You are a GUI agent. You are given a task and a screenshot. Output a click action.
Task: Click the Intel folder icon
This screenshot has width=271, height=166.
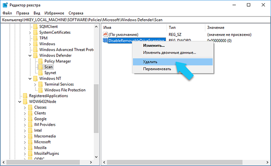coord(30,130)
